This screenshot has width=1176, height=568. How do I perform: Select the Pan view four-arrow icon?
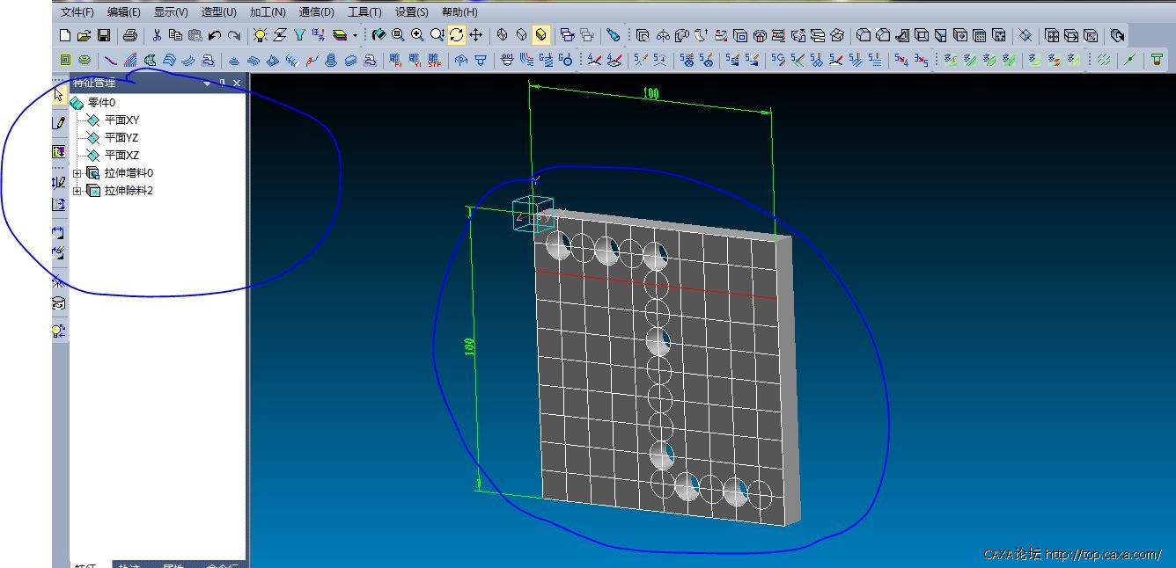click(475, 35)
